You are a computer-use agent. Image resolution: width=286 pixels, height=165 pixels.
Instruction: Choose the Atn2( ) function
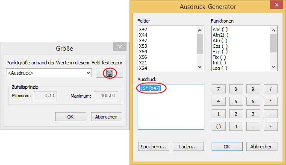(x=221, y=35)
